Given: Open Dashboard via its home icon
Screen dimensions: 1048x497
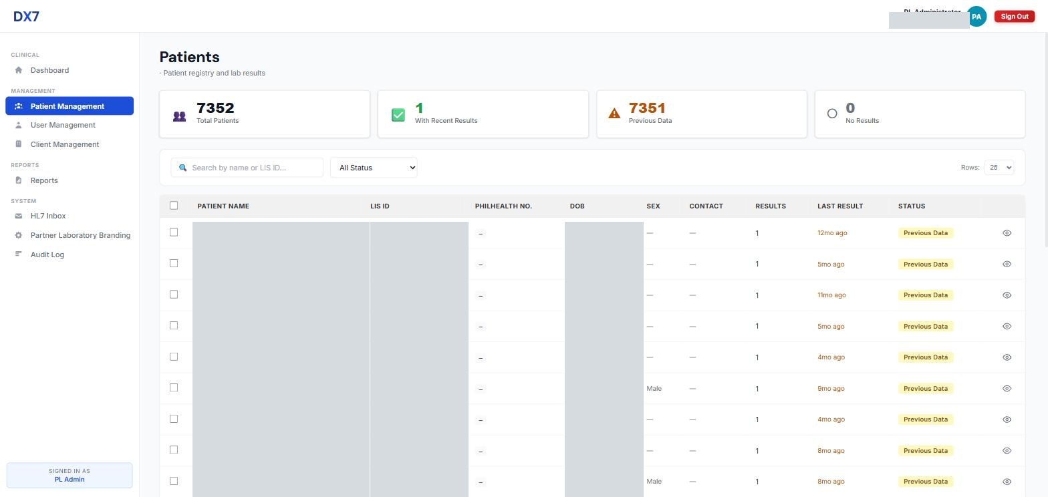Looking at the screenshot, I should (x=19, y=70).
